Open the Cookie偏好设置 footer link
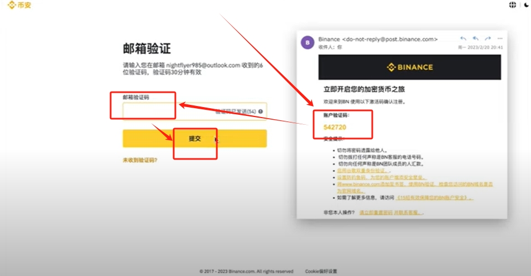 click(321, 271)
